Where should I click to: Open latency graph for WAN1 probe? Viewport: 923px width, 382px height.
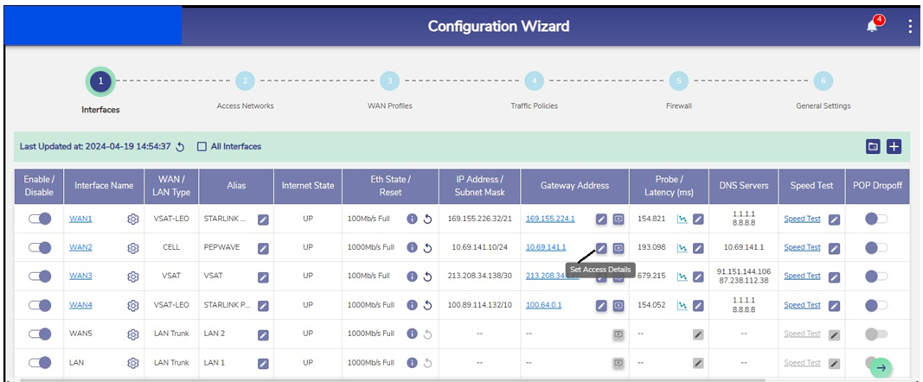pyautogui.click(x=683, y=220)
